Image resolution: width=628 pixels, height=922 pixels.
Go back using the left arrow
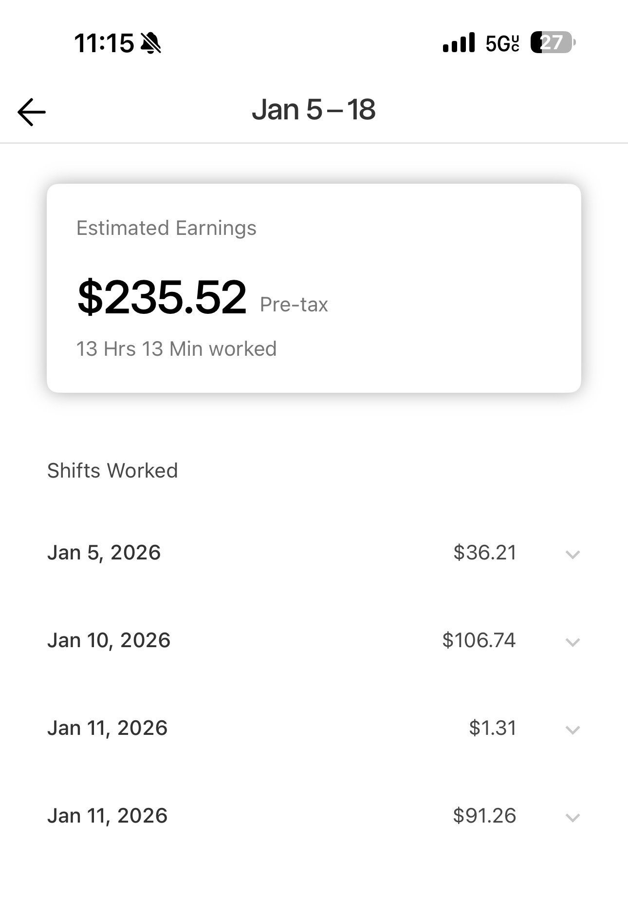(x=32, y=112)
